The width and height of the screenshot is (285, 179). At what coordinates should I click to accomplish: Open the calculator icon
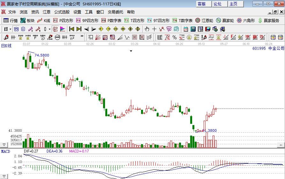pos(193,29)
